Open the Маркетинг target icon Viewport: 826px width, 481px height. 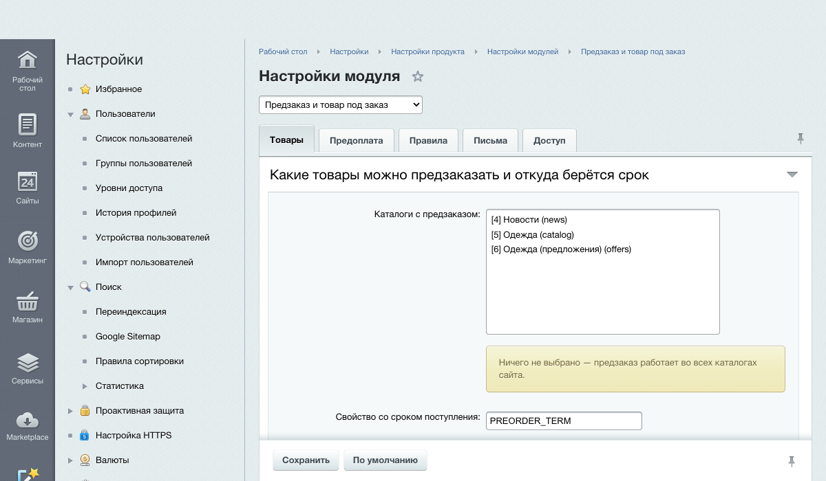click(x=28, y=240)
